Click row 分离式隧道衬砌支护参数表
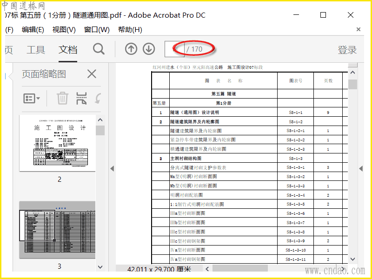372x279 pixels. 250,167
